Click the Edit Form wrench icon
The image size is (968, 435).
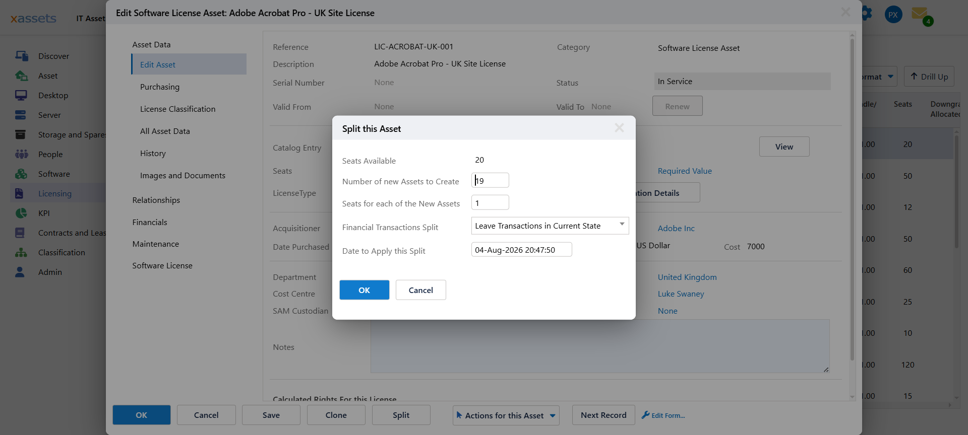[x=645, y=415]
